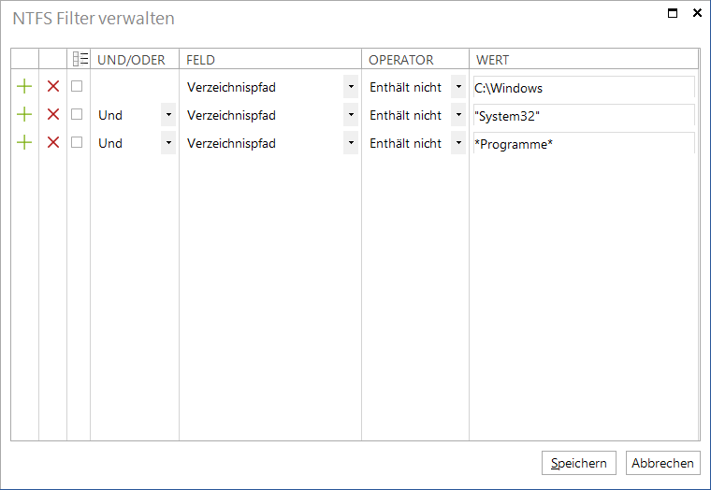Open the Und/Oder dropdown in the *Programme* row
The image size is (711, 490).
tap(168, 143)
